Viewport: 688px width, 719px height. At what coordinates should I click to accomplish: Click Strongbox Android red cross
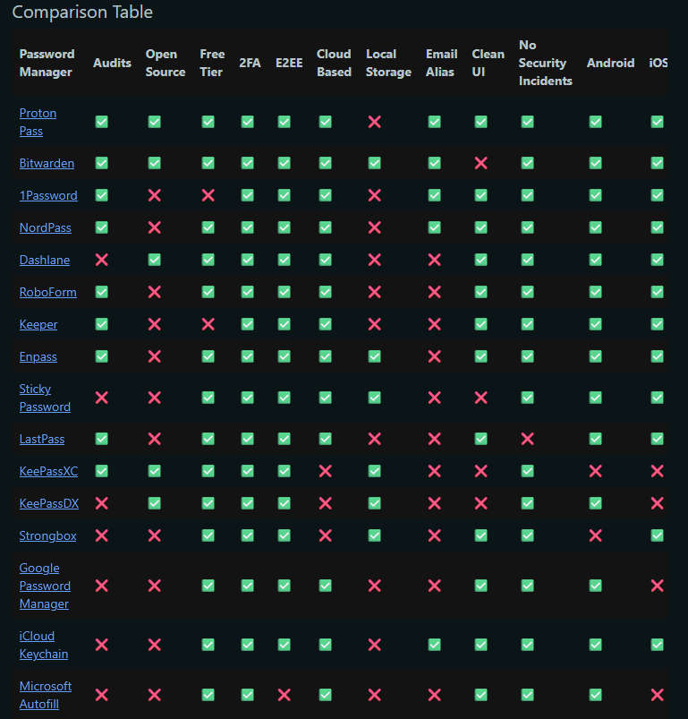tap(596, 535)
